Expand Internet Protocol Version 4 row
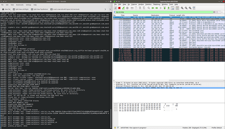This screenshot has height=129, width=225. coord(114,86)
